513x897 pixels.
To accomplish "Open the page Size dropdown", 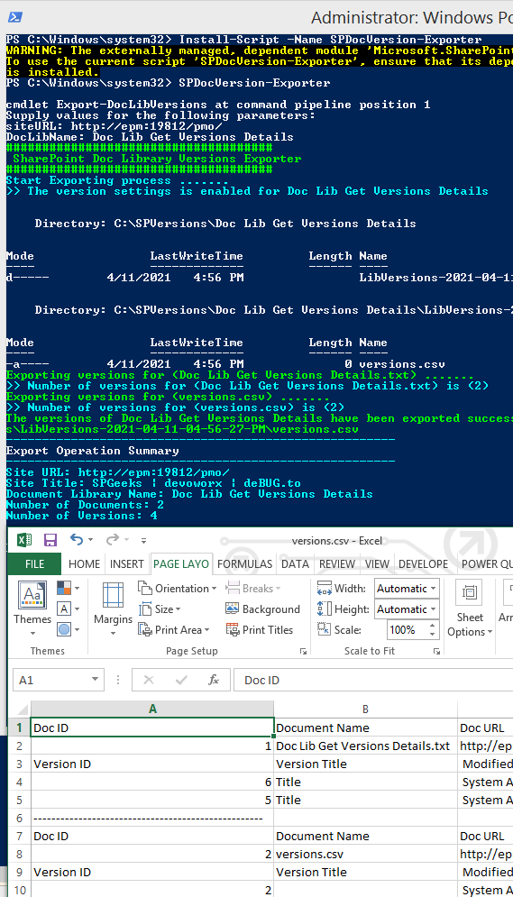I will pyautogui.click(x=160, y=609).
